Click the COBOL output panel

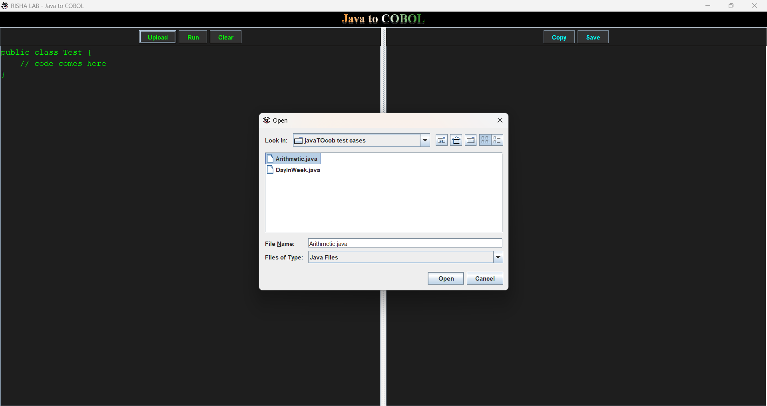coord(576,226)
